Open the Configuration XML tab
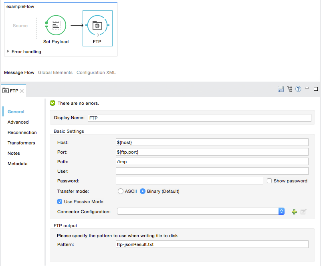321x266 pixels. pyautogui.click(x=96, y=72)
